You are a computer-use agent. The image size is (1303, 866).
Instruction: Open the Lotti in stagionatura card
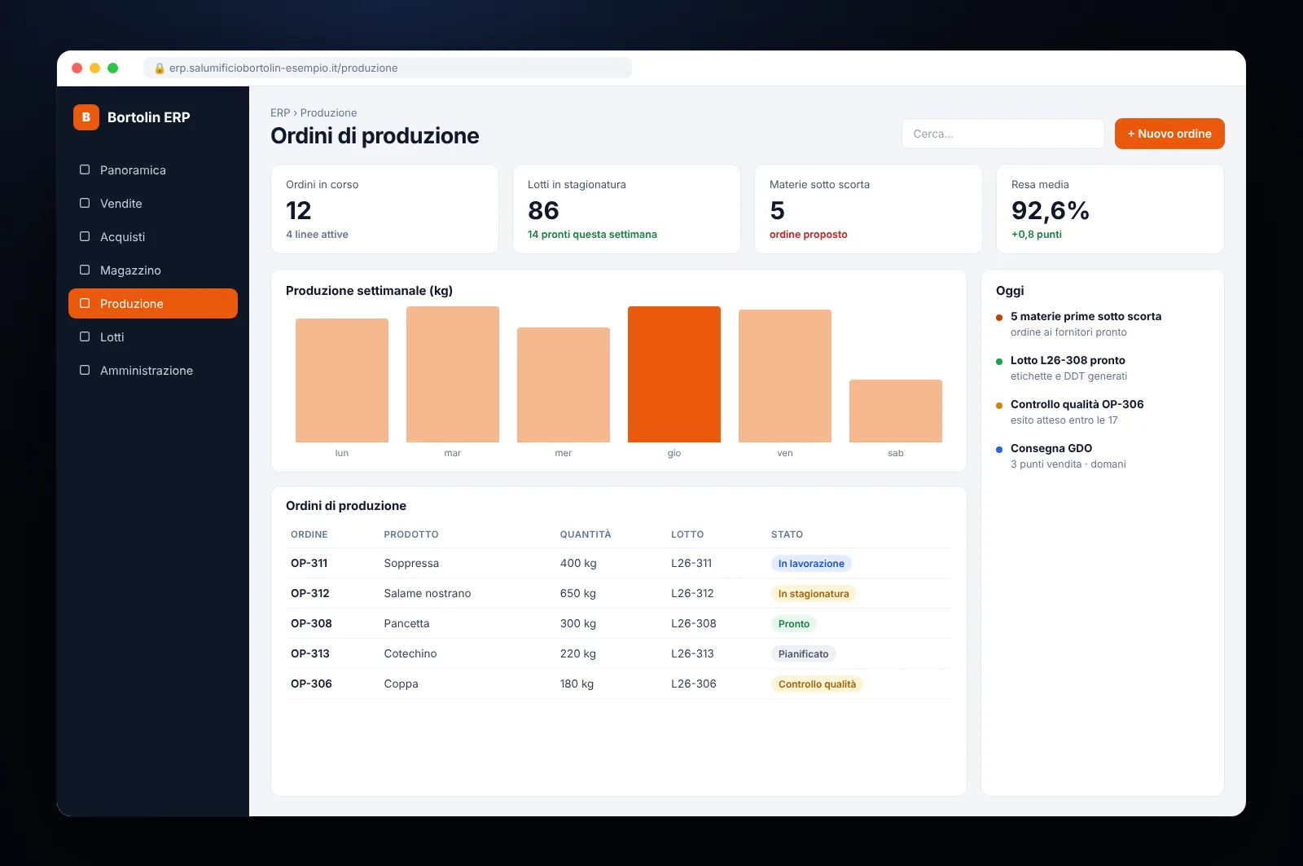(x=626, y=209)
